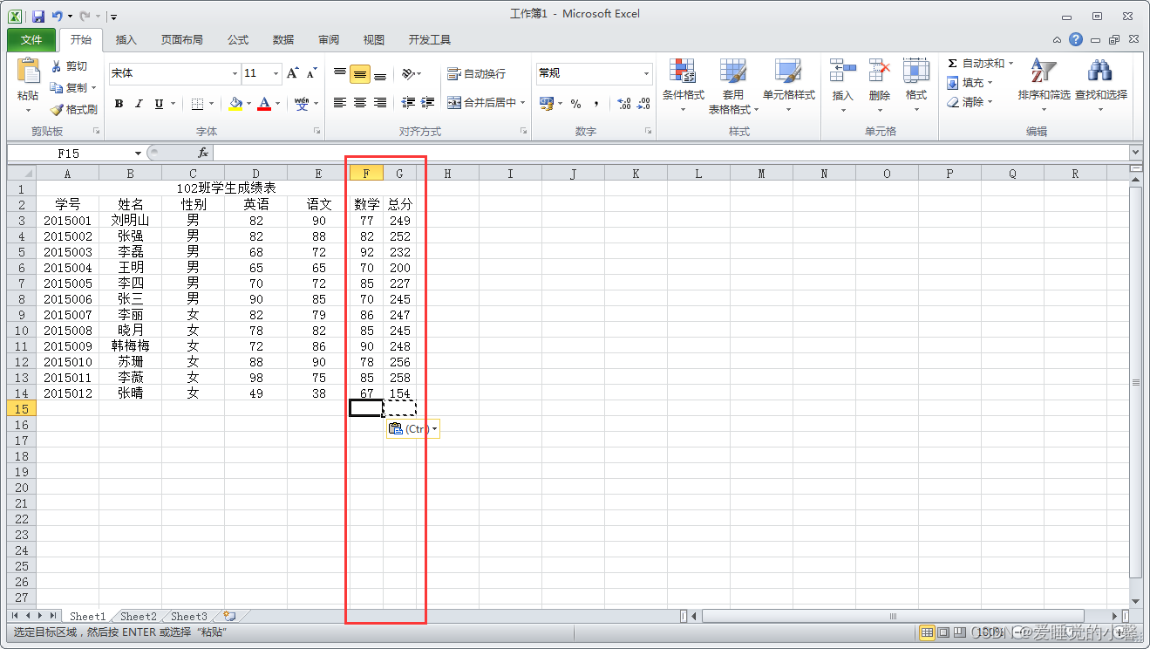Viewport: 1150px width, 649px height.
Task: Click the vertical scrollbar thumb
Action: (1135, 382)
